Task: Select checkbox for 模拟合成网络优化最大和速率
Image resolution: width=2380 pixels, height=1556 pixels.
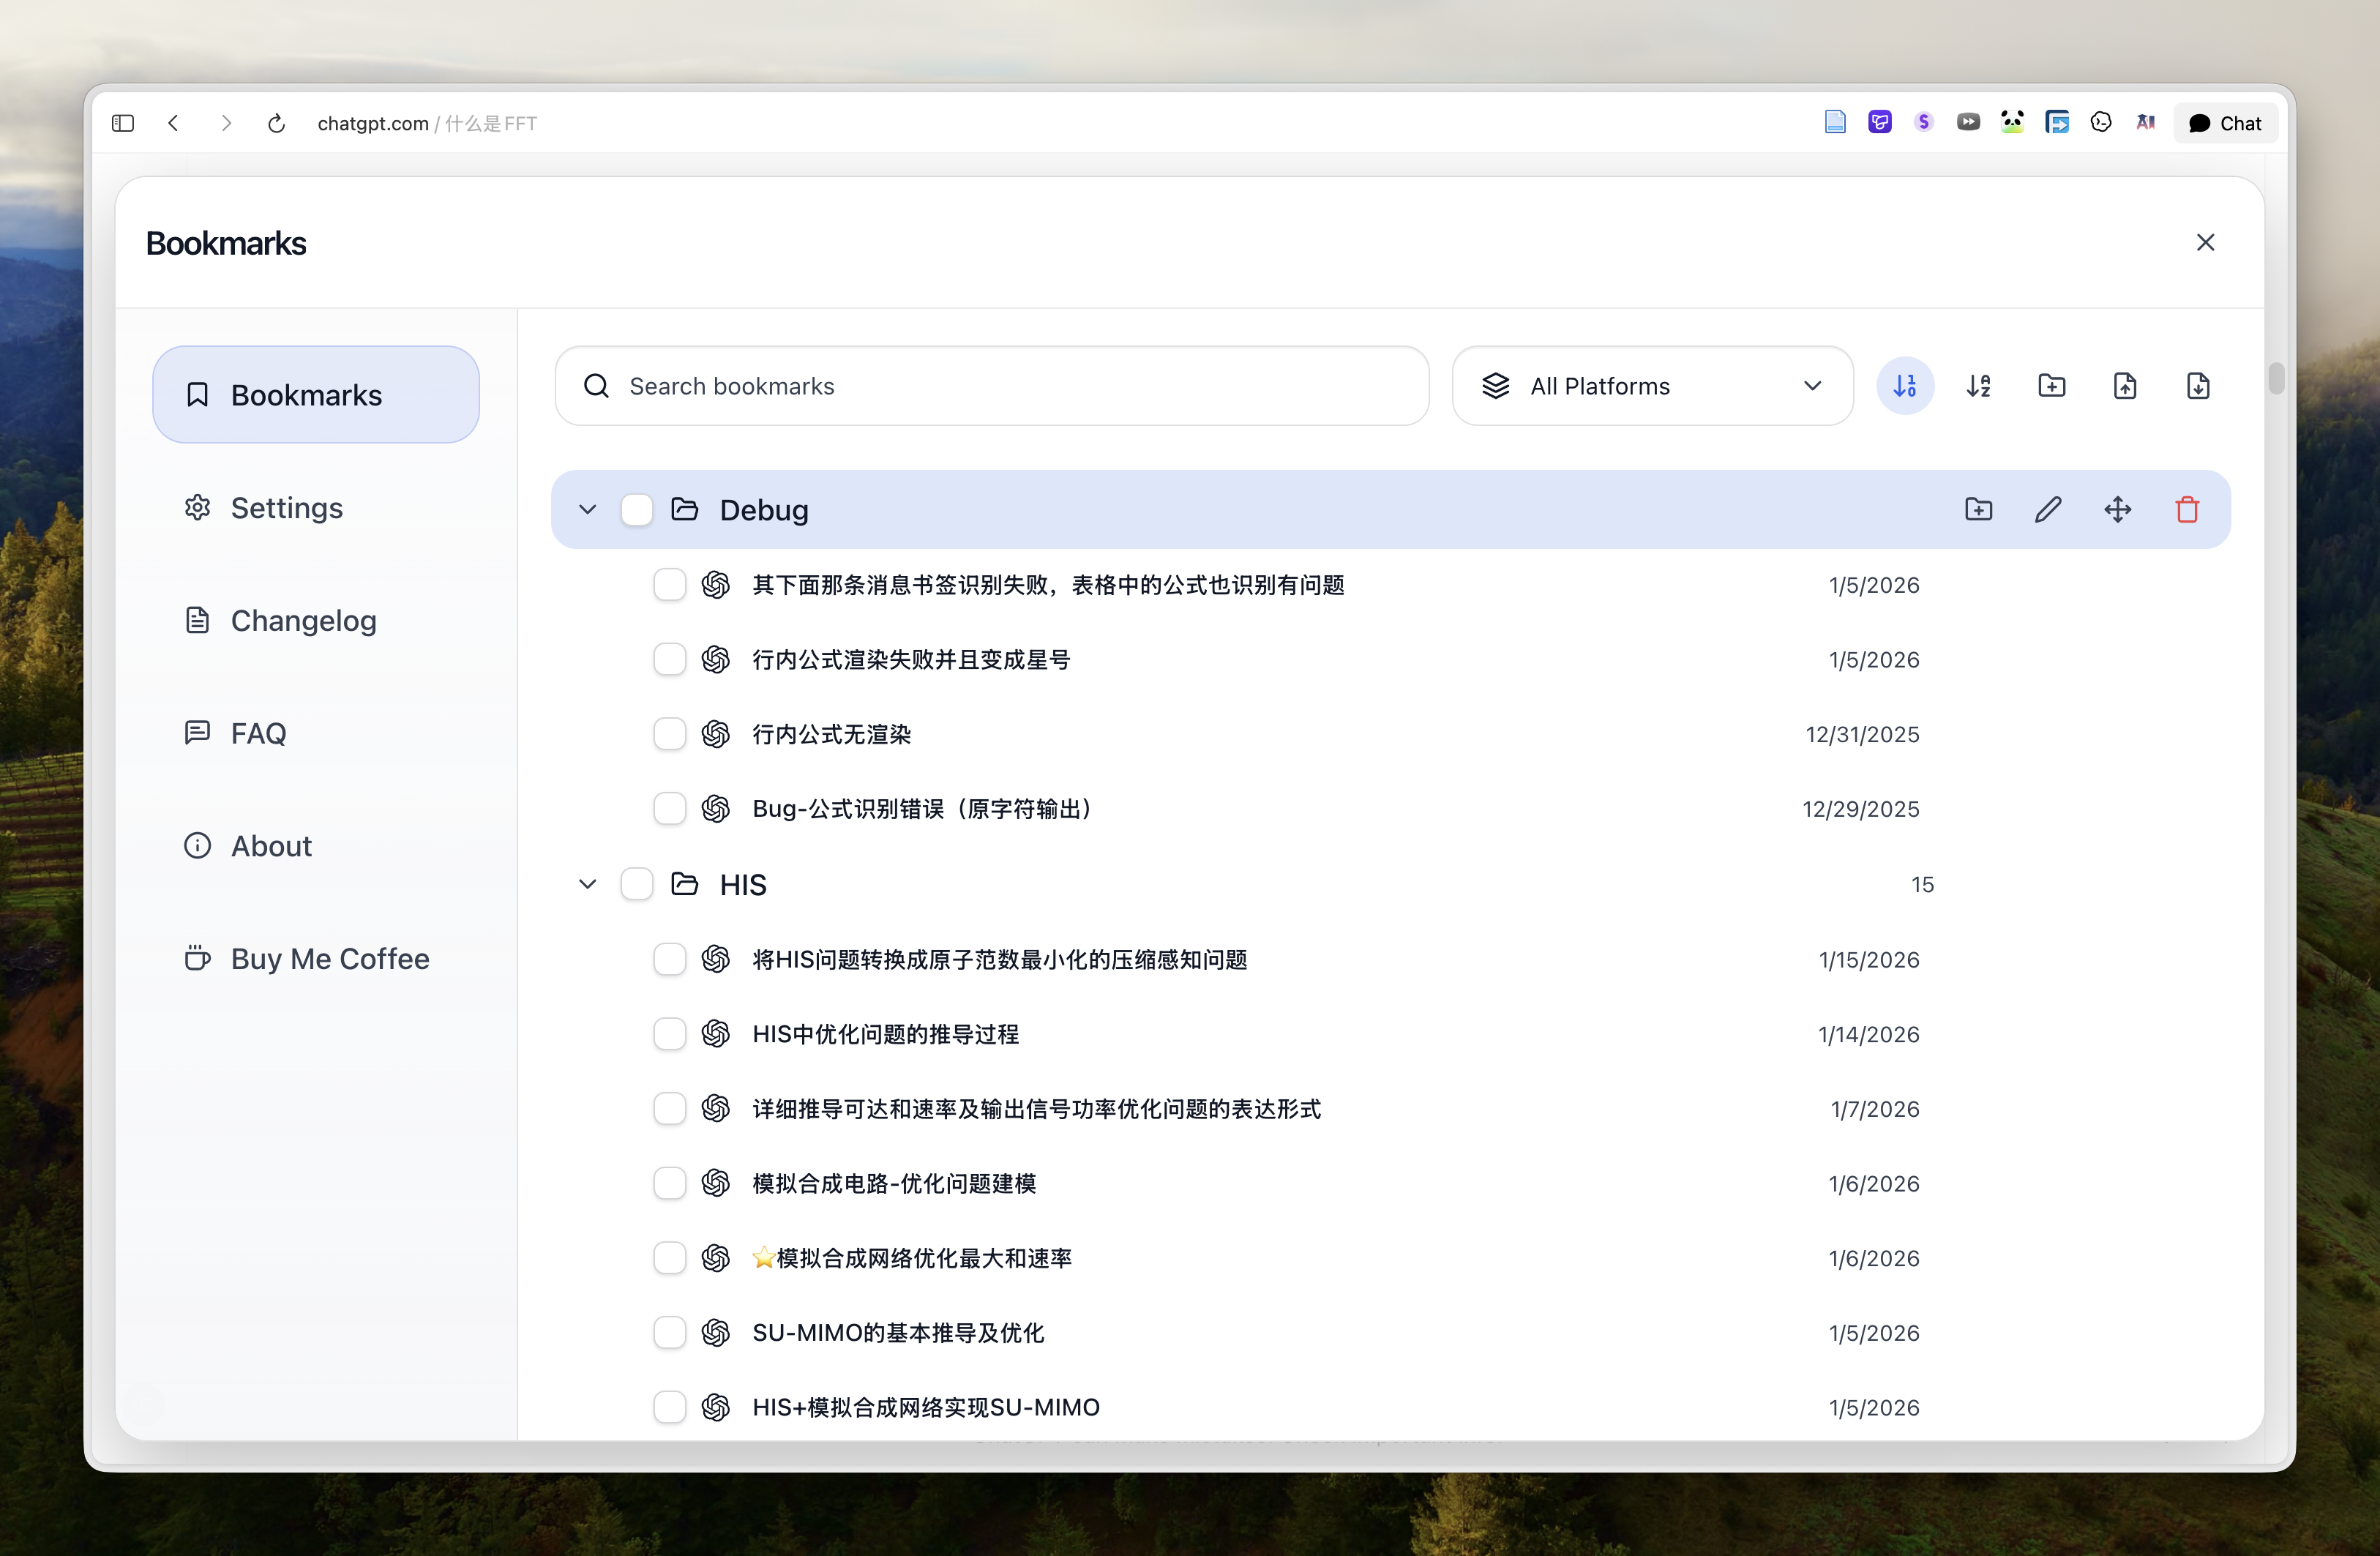Action: pos(669,1258)
